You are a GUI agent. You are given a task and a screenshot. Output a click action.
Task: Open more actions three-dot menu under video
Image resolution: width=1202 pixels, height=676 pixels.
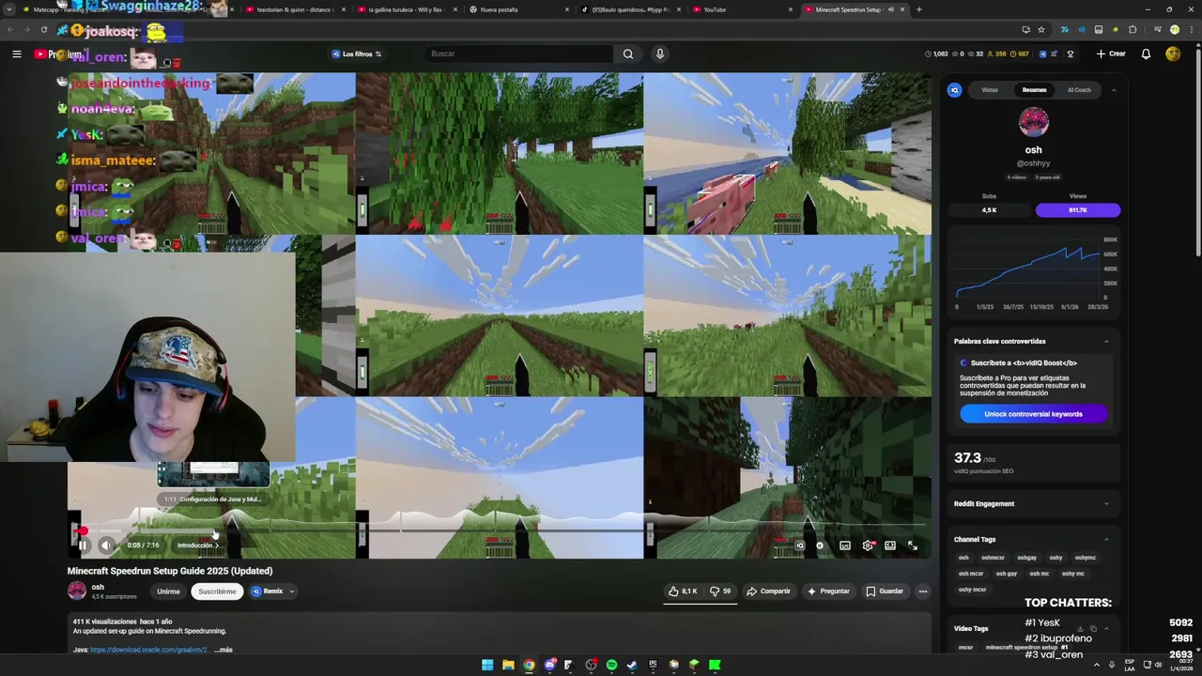coord(923,591)
